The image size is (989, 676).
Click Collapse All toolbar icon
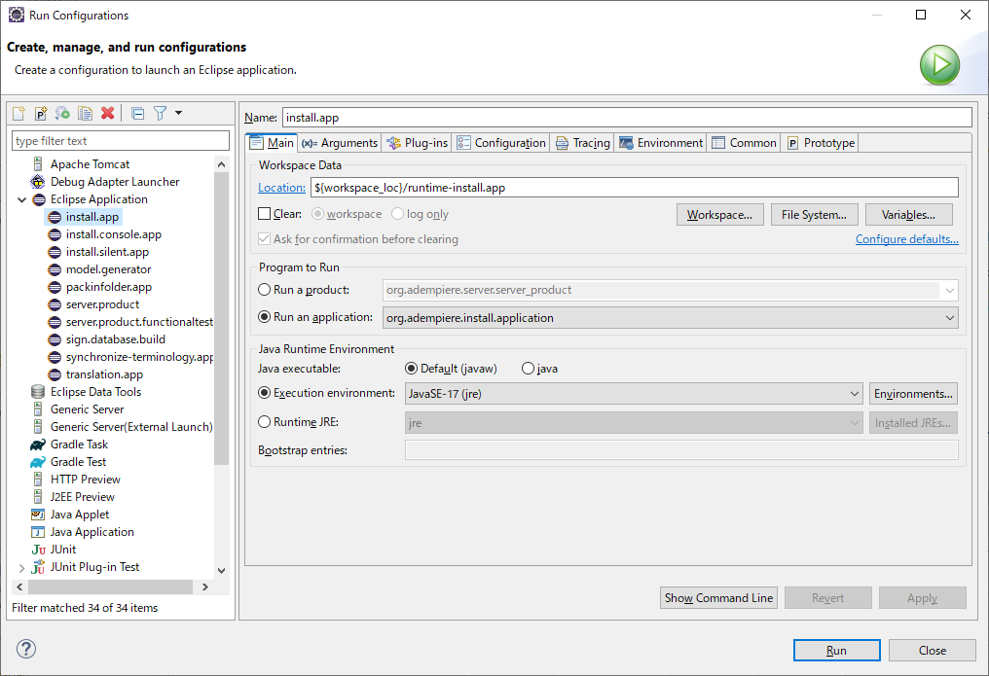(x=137, y=114)
